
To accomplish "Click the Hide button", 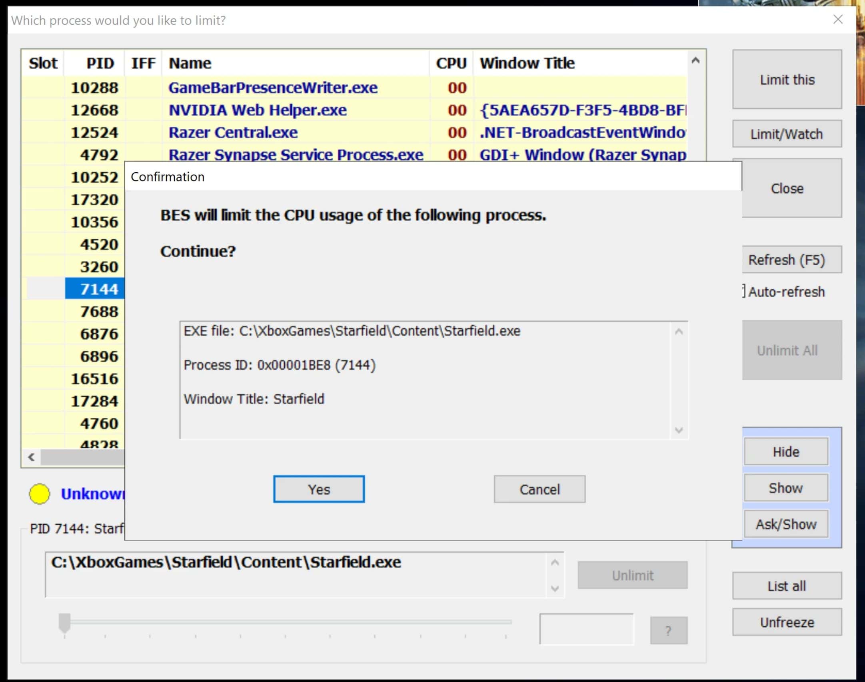I will point(785,451).
